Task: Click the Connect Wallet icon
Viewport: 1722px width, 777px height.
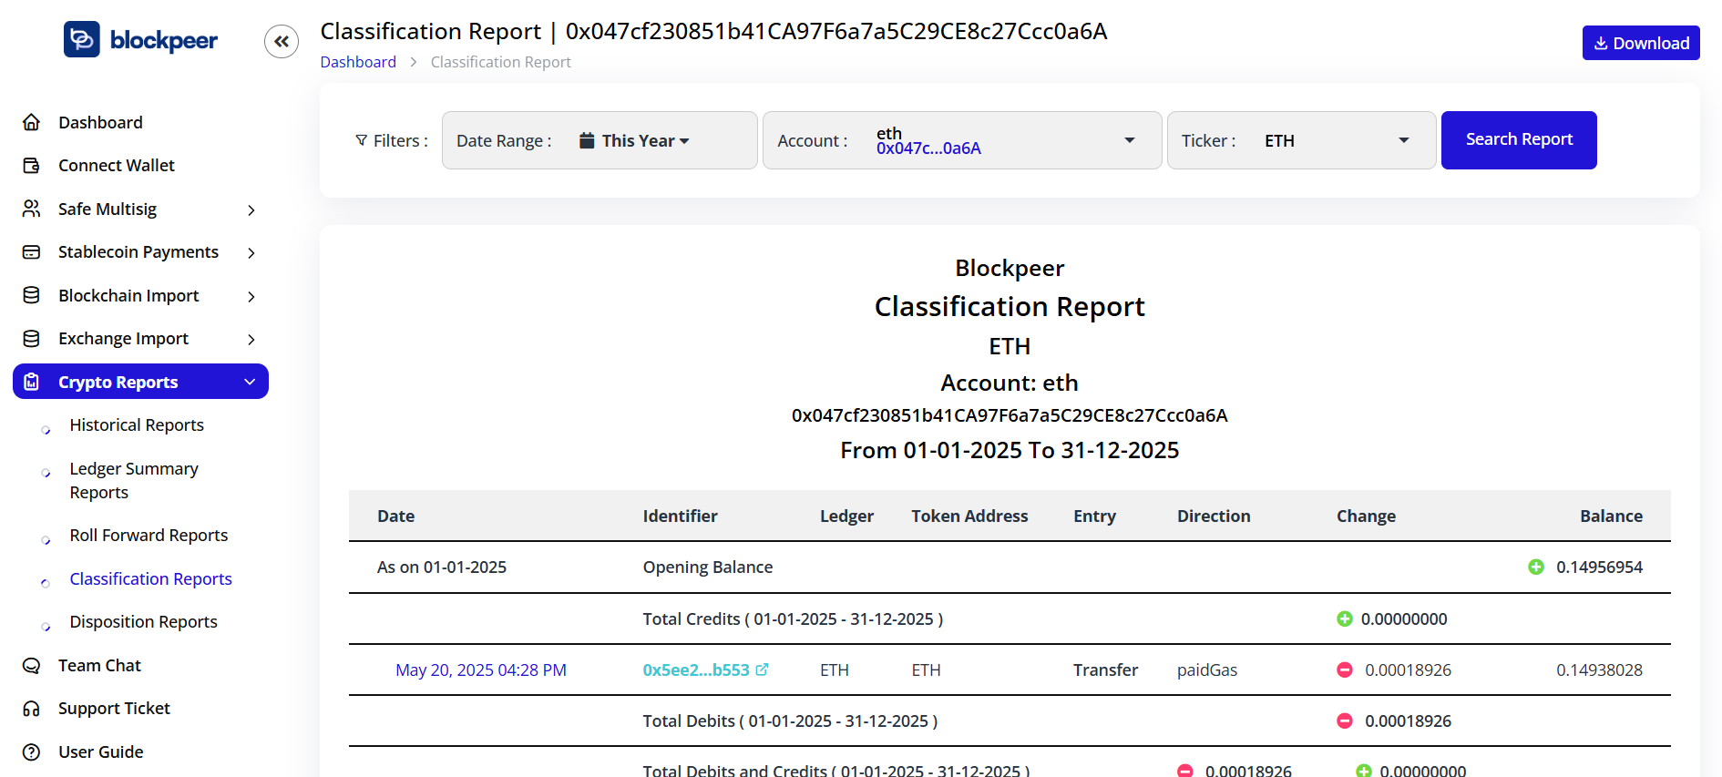Action: click(x=32, y=166)
